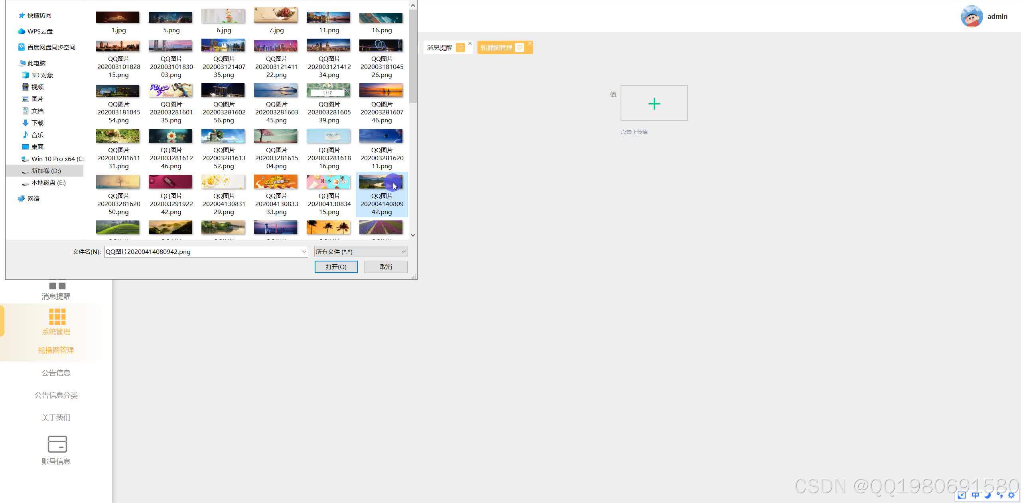Click the admin avatar picture
Viewport: 1021px width, 503px height.
971,16
